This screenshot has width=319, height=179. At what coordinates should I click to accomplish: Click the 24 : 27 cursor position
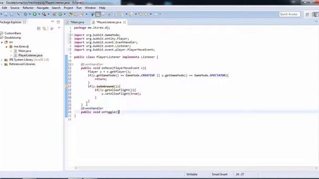(240, 174)
